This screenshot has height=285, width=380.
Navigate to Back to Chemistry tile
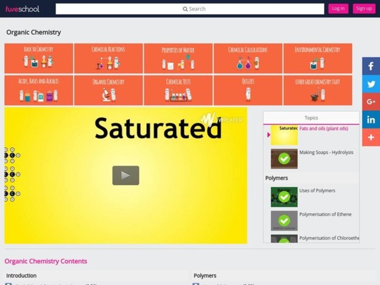(38, 58)
